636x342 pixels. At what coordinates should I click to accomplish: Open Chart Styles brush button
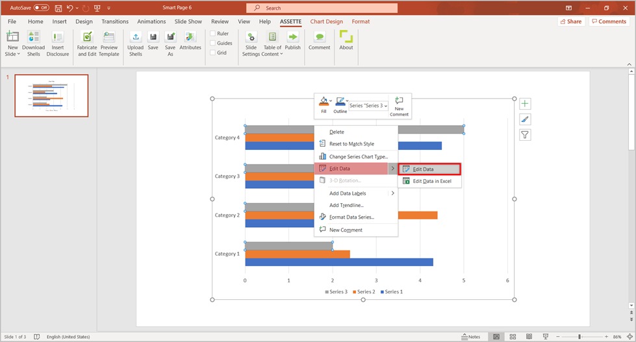(x=525, y=119)
